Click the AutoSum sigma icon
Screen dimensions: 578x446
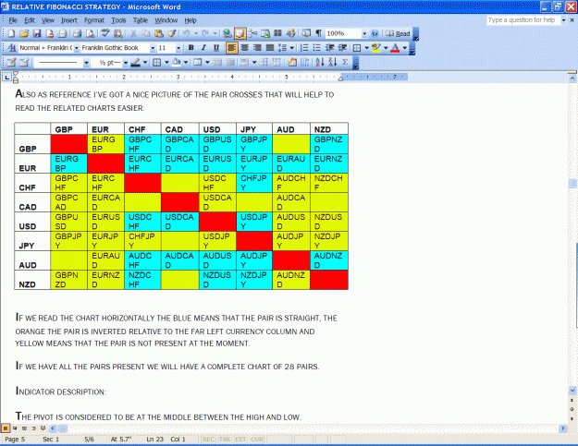345,62
